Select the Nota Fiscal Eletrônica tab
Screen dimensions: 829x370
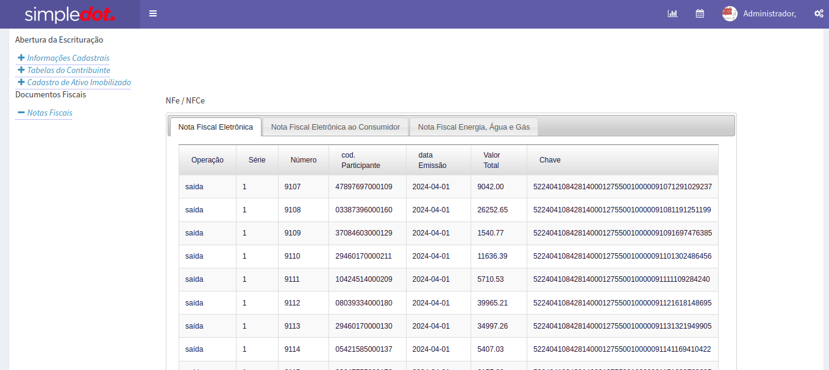pos(215,127)
